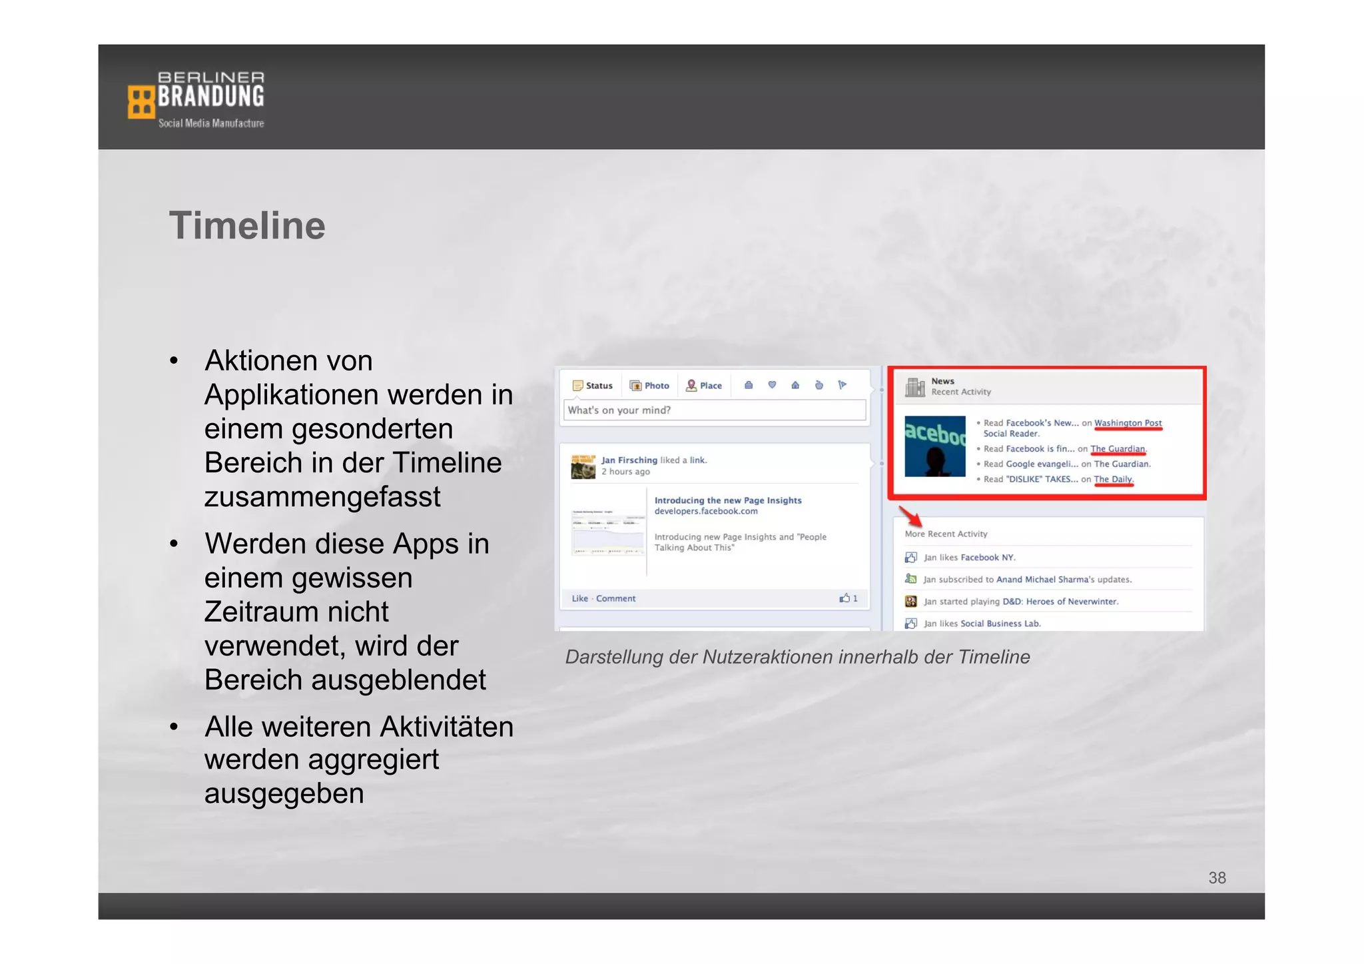
Task: Open 'Google evangeli...' article link
Action: click(1042, 464)
